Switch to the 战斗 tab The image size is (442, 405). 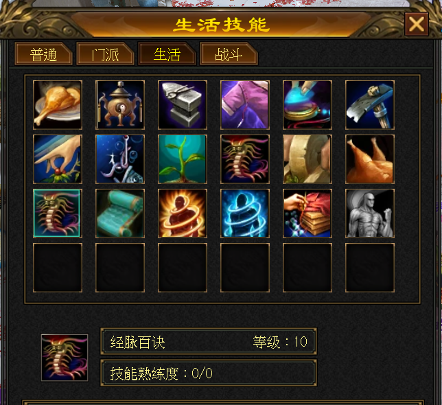click(x=229, y=54)
